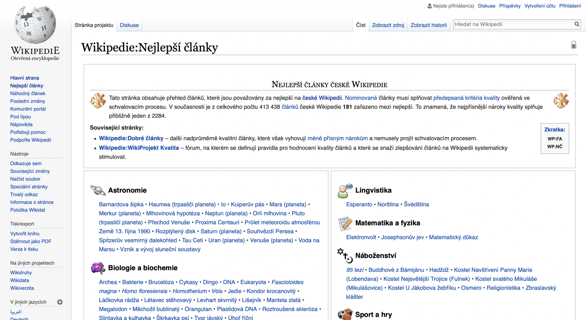Click the search magnifier icon

coord(577,24)
